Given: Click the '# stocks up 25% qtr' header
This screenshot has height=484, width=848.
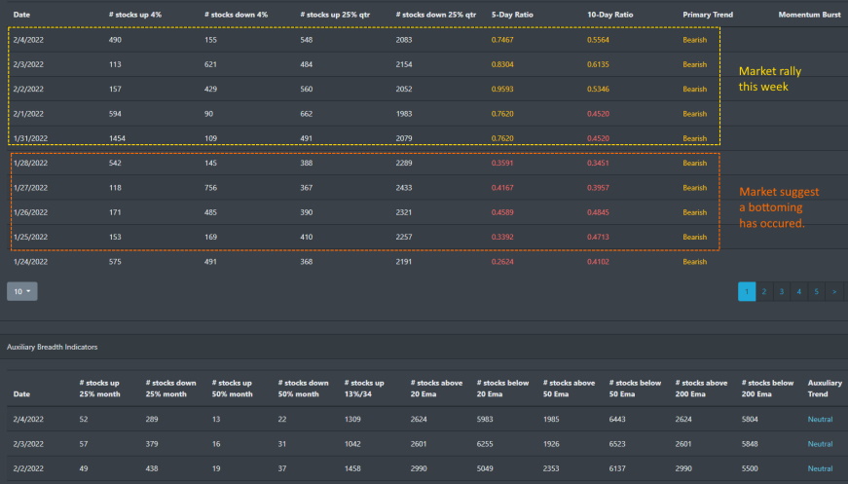Looking at the screenshot, I should coord(335,15).
